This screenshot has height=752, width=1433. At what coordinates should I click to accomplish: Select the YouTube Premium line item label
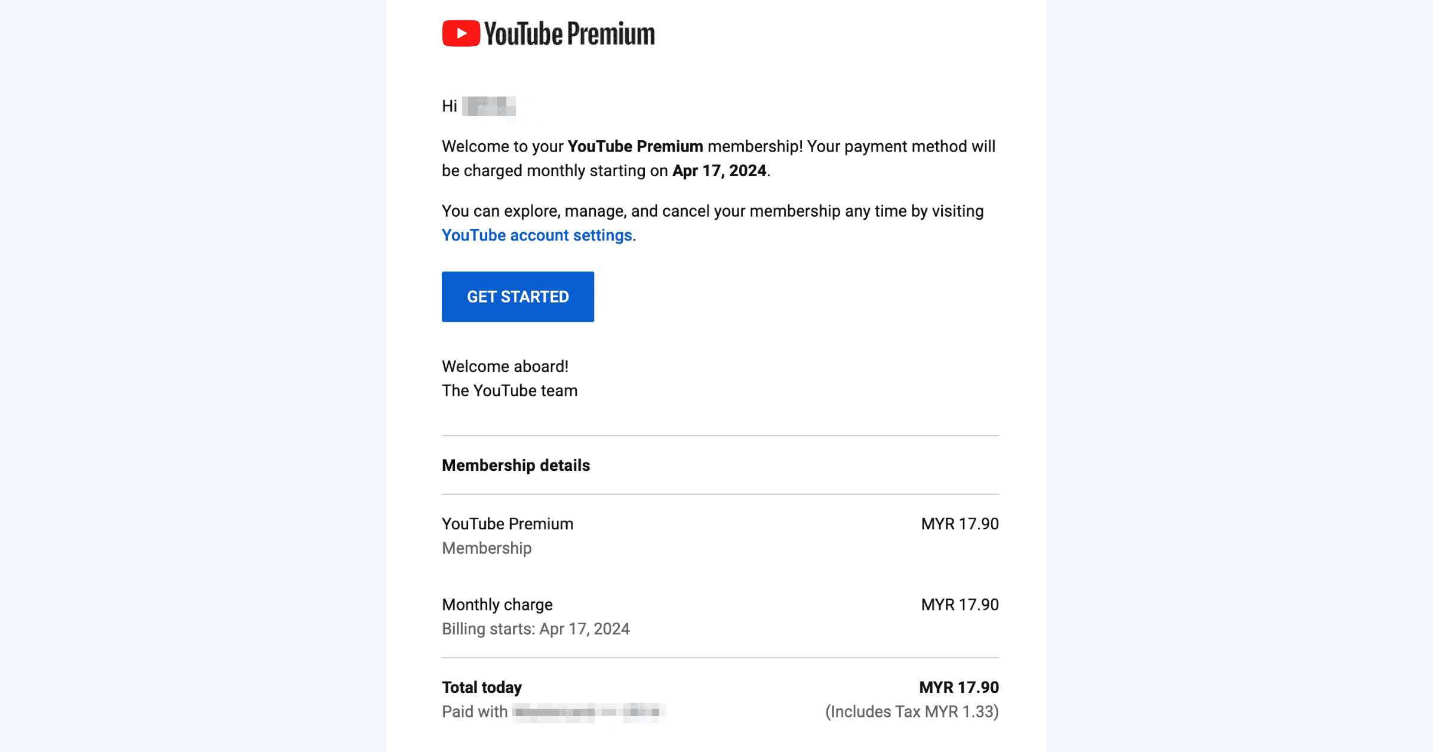pos(508,524)
